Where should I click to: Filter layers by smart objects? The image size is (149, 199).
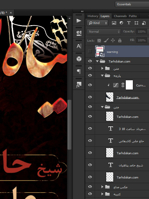coord(144,23)
